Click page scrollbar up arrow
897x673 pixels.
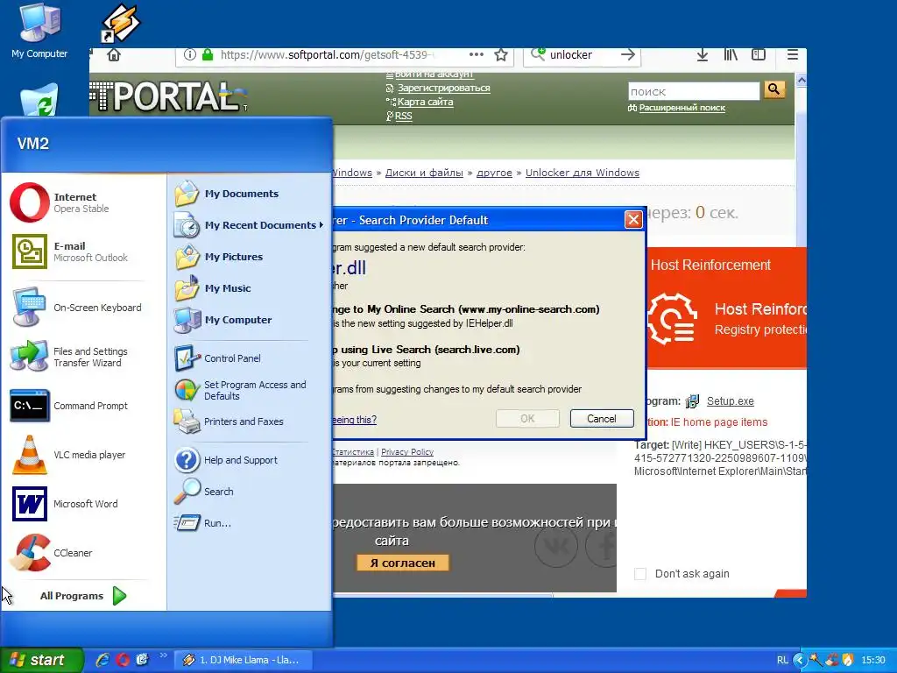(x=802, y=81)
